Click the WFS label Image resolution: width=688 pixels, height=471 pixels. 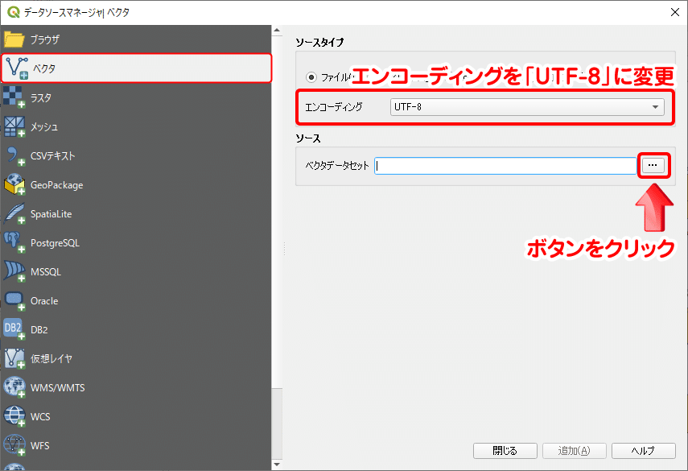point(40,446)
